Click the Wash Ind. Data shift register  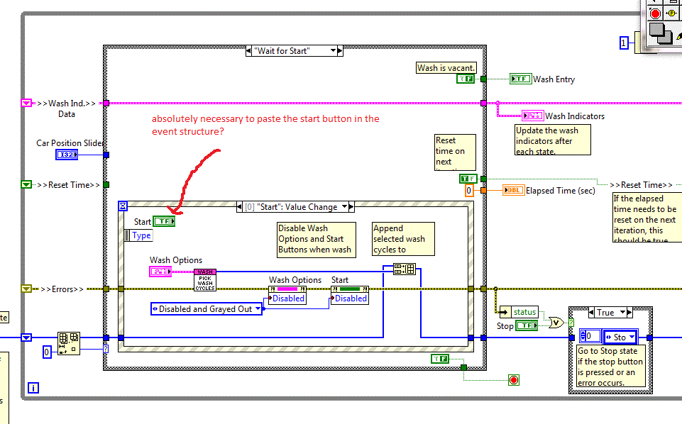tap(26, 103)
